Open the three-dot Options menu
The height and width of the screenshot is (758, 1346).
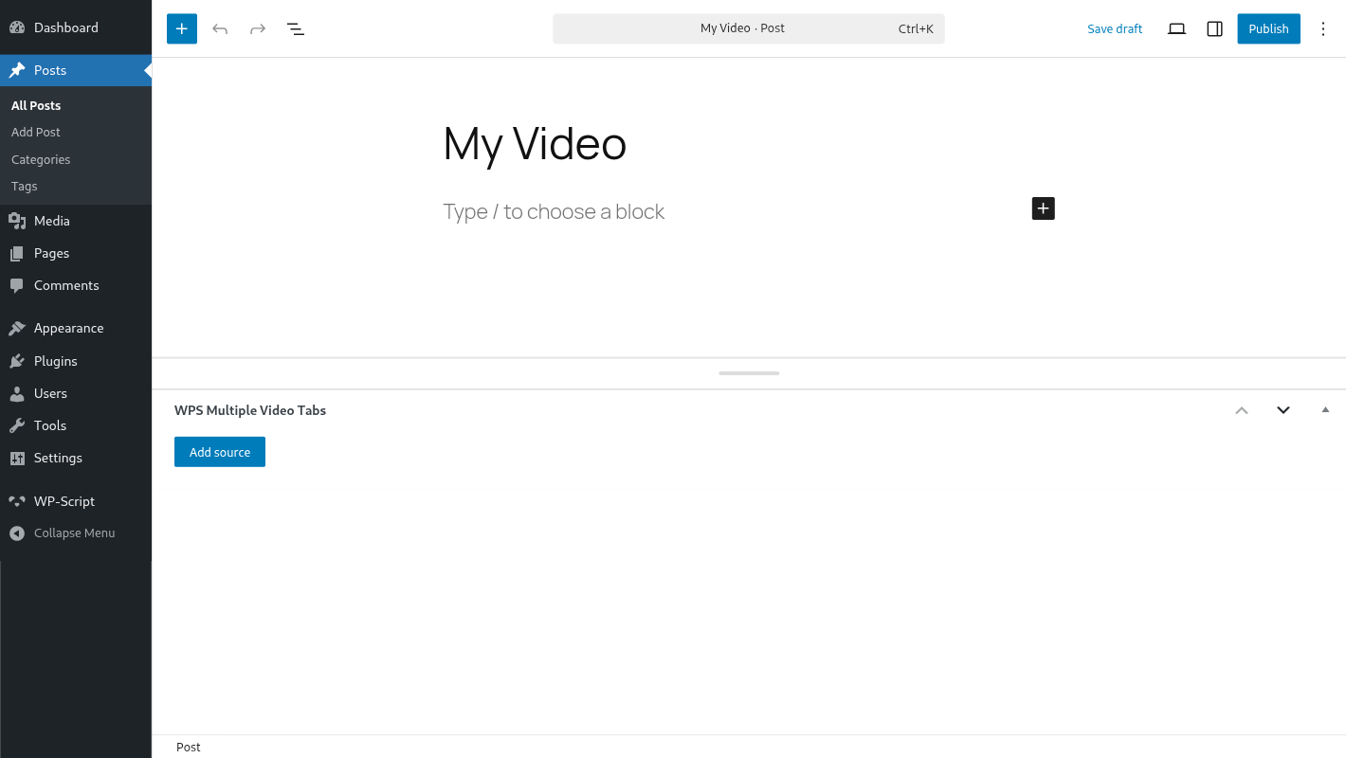pos(1323,28)
